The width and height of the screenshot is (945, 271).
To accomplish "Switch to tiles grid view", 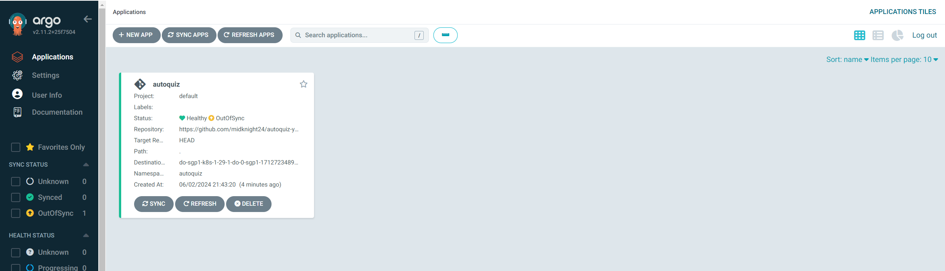I will (859, 35).
